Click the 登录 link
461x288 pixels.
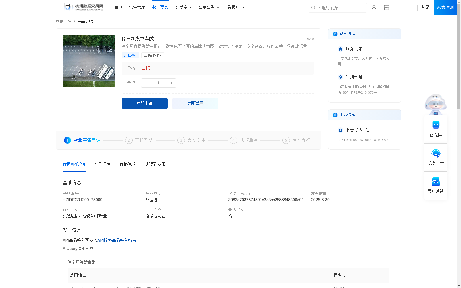coord(425,7)
